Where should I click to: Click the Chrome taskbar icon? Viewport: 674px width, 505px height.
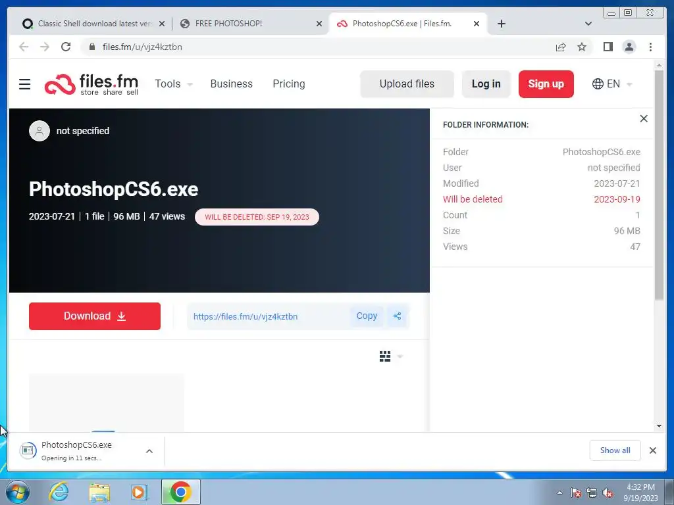(x=181, y=492)
